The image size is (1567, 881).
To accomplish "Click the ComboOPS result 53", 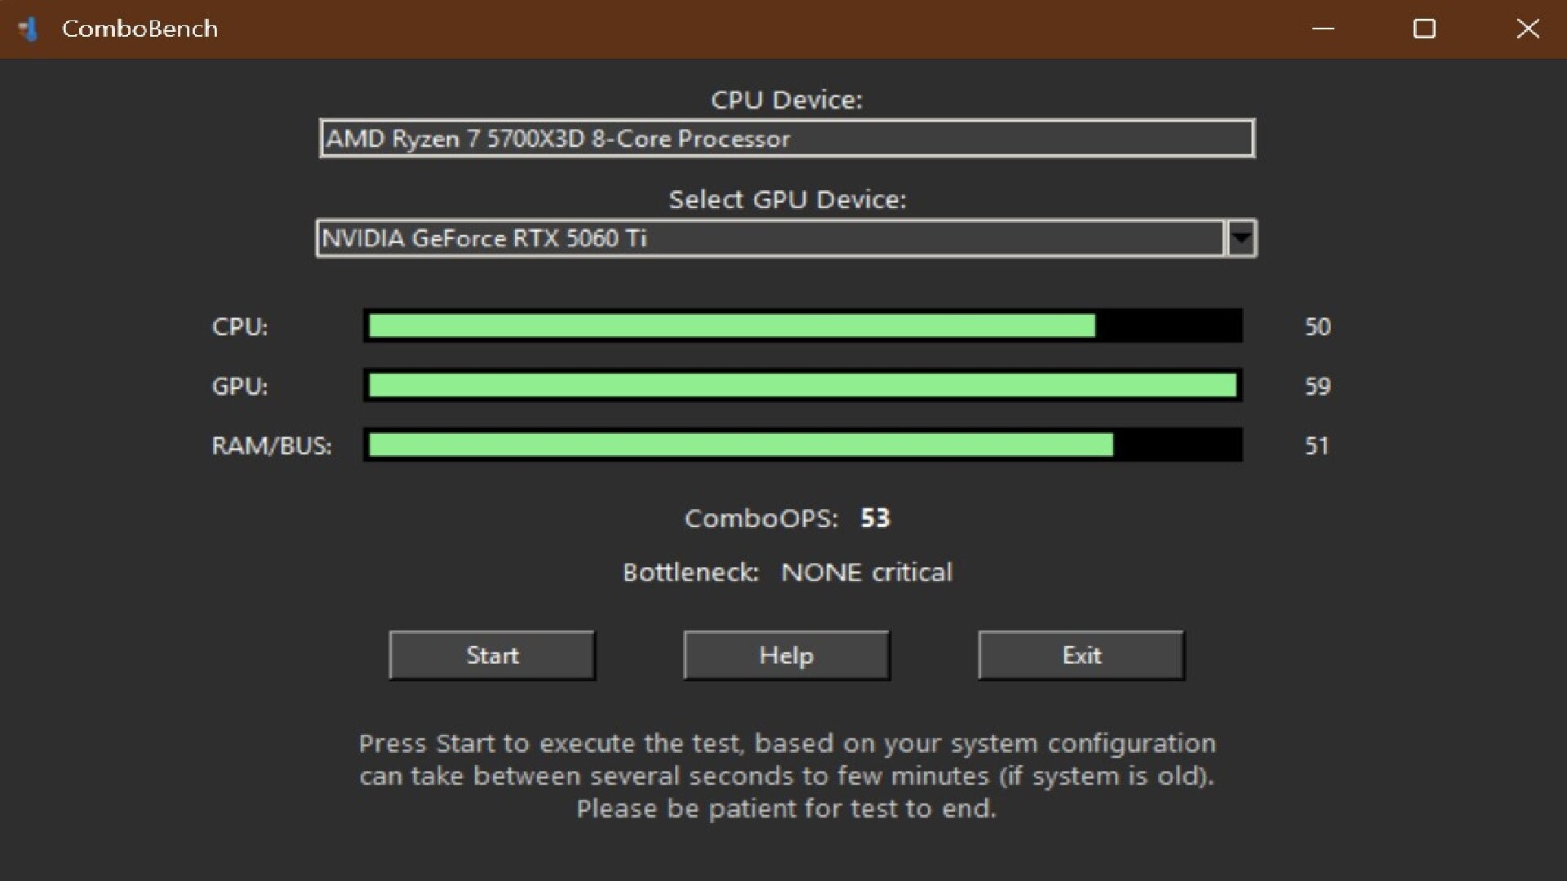I will coord(874,518).
